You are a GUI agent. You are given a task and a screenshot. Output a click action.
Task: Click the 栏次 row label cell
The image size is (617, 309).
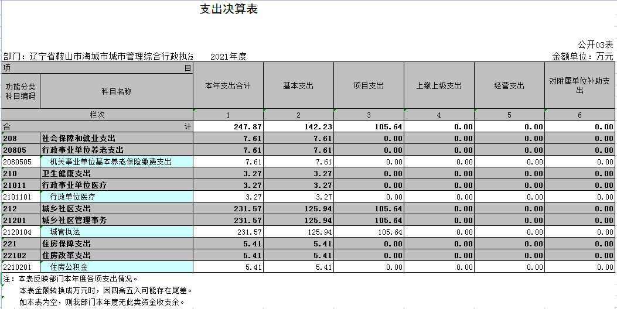97,115
